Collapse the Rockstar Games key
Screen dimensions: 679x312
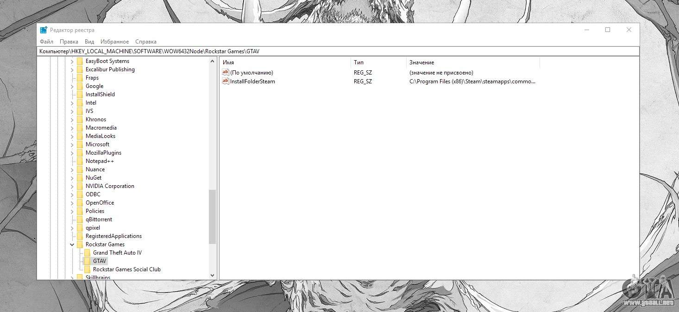[72, 244]
